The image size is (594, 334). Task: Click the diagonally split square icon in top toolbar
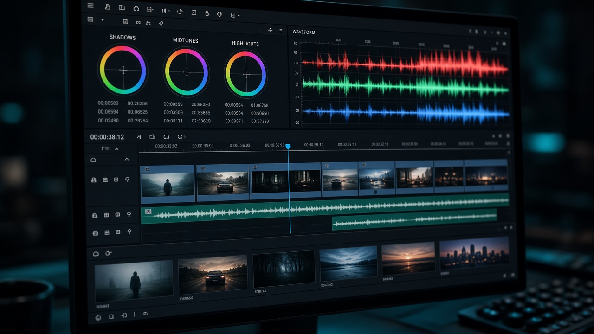(x=194, y=12)
